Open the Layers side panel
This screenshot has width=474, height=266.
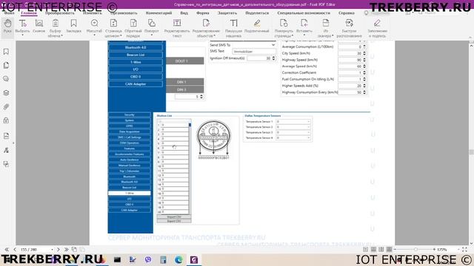click(x=6, y=93)
